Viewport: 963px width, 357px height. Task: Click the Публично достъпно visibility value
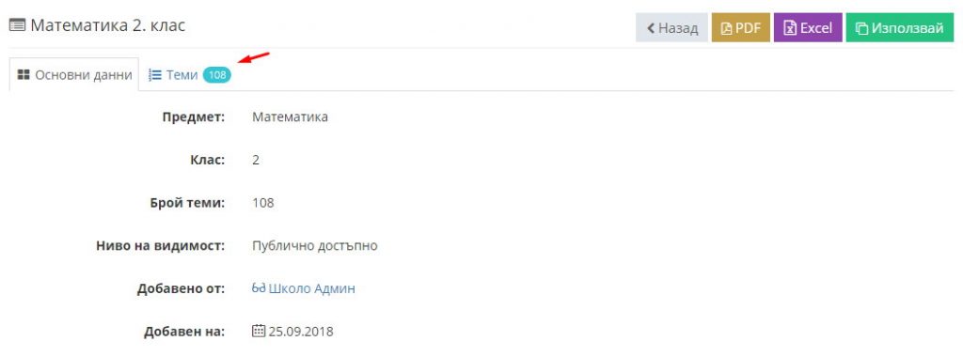click(315, 246)
